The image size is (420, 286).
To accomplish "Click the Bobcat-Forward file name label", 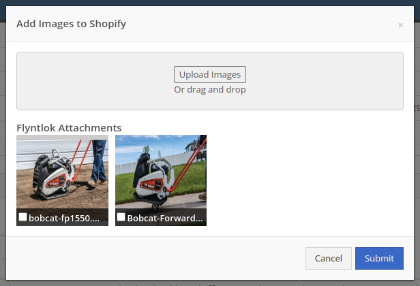I will 165,218.
